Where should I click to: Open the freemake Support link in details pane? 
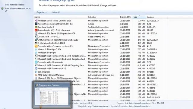140,103
